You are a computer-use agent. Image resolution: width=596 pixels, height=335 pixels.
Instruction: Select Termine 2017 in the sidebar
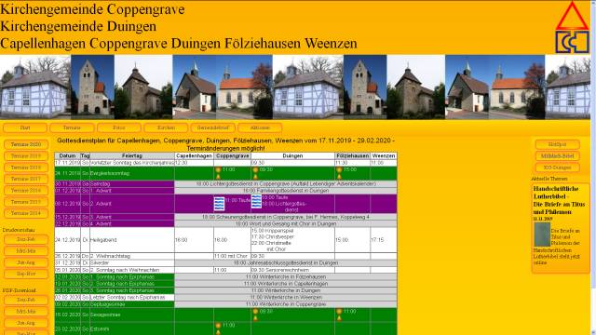26,179
